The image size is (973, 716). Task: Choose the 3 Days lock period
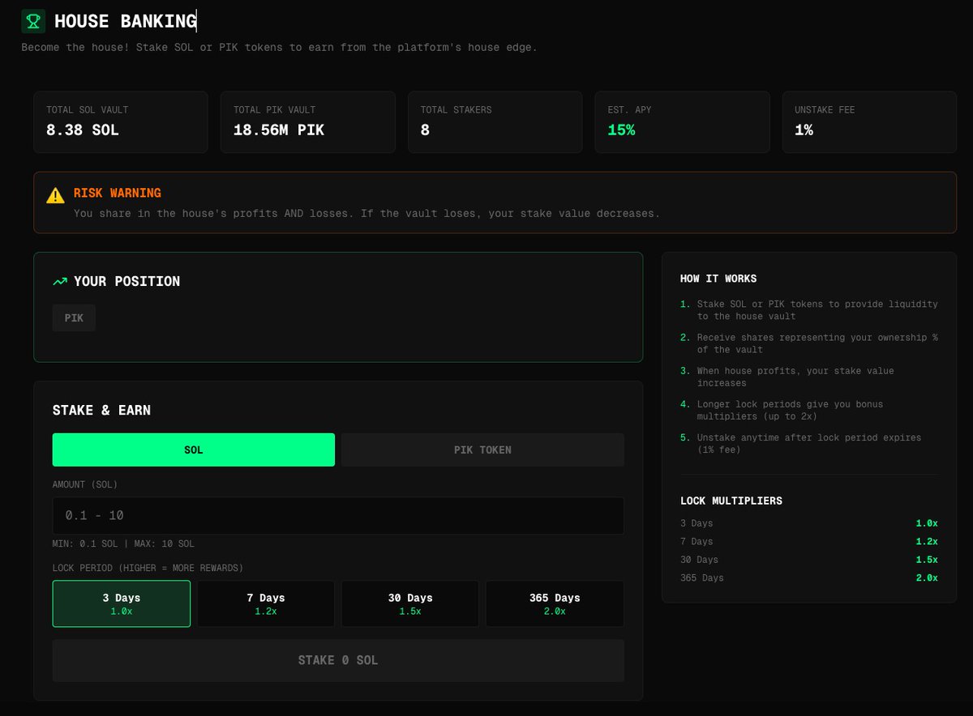click(x=122, y=603)
